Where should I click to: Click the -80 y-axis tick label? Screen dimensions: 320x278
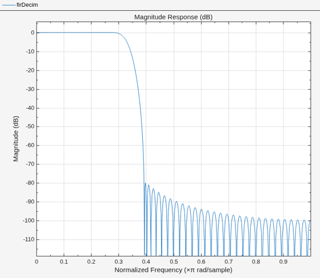click(30, 183)
